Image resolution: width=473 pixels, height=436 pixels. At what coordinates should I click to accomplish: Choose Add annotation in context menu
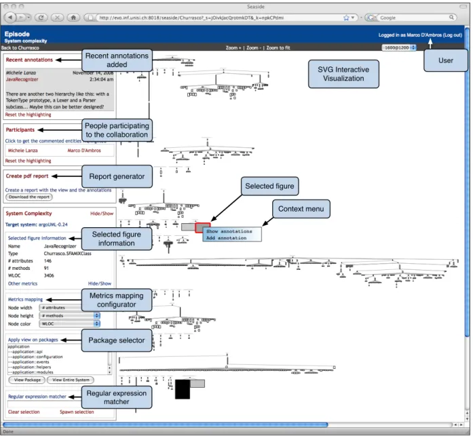(x=226, y=238)
